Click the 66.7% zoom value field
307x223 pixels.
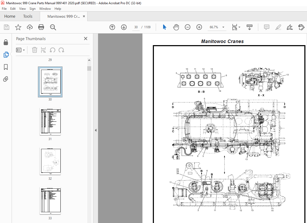click(214, 27)
